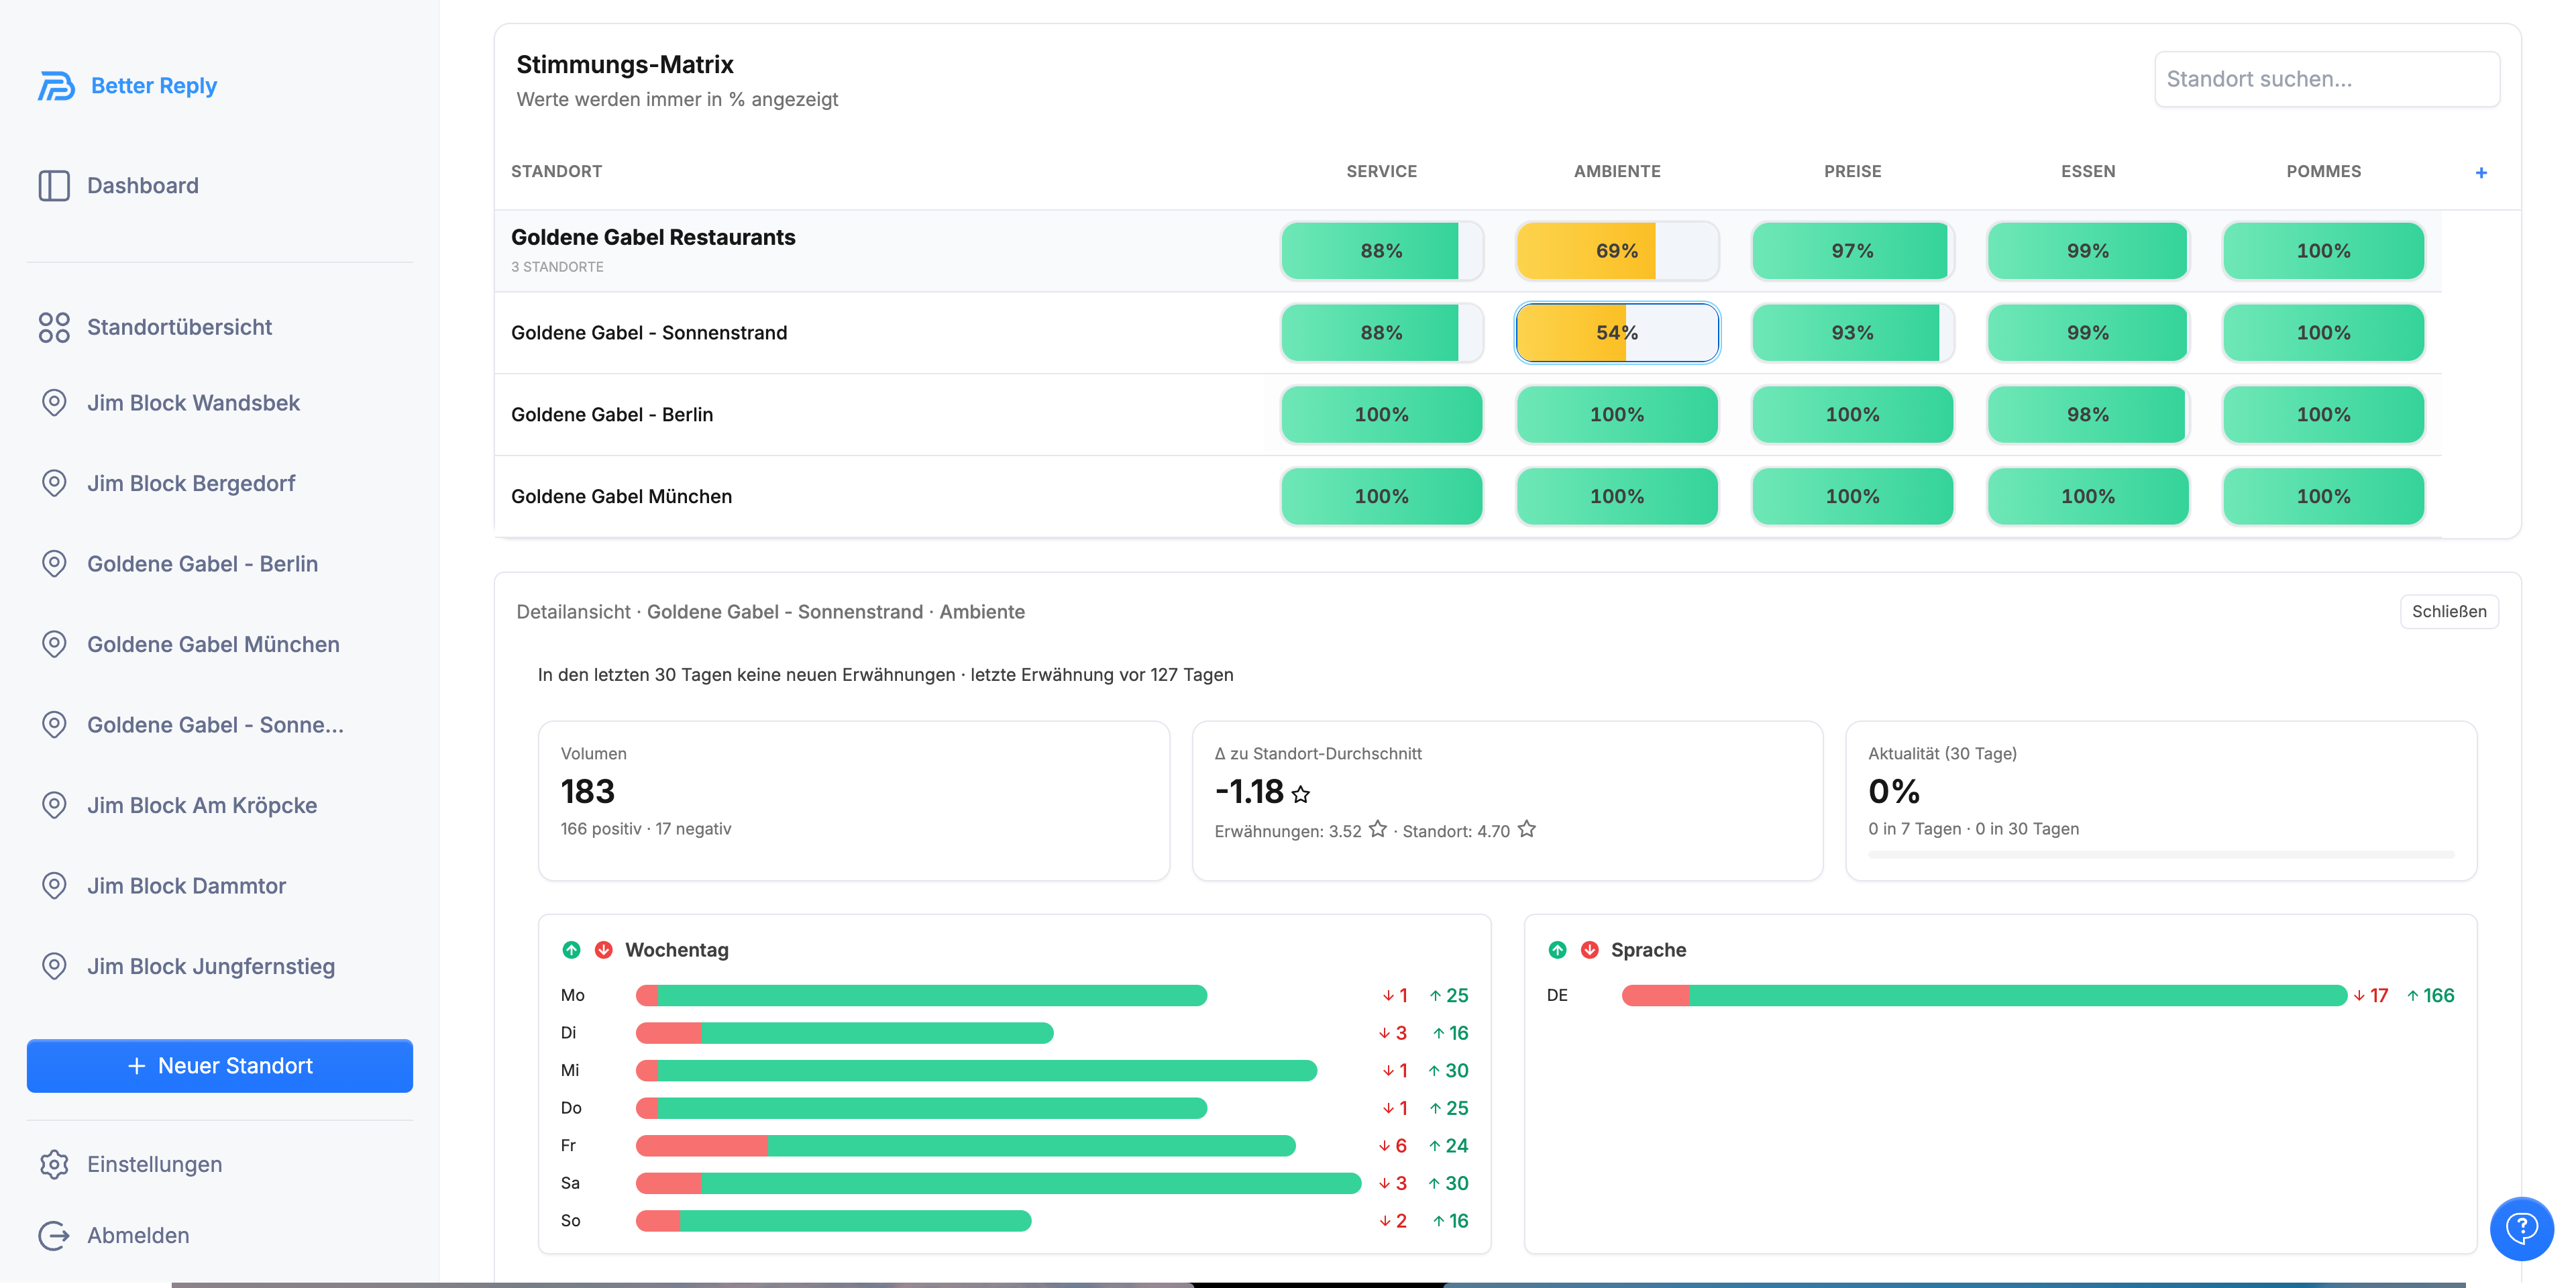This screenshot has height=1288, width=2576.
Task: Click the Einstellungen gear icon
Action: tap(54, 1164)
